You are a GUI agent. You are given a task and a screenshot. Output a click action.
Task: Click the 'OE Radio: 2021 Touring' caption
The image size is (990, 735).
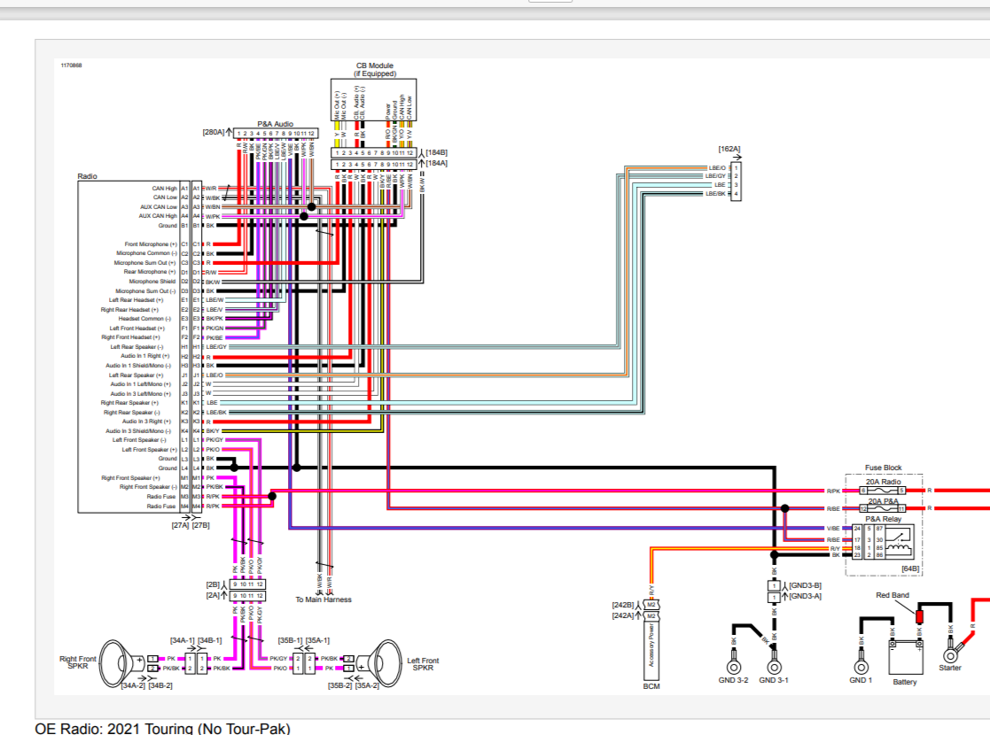[x=162, y=728]
